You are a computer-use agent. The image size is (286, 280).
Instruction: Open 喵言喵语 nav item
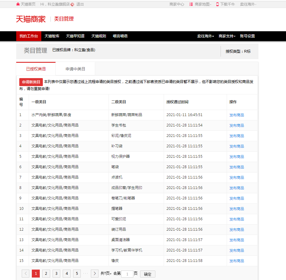tap(120, 36)
